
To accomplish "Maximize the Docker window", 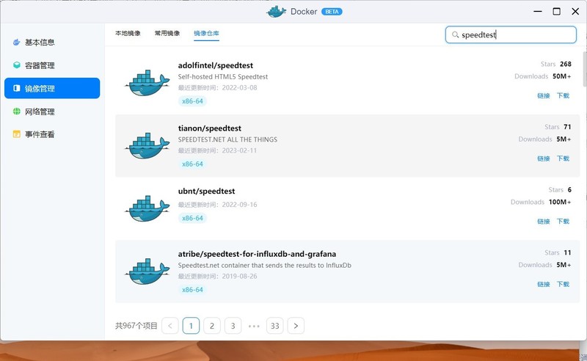I will [557, 12].
